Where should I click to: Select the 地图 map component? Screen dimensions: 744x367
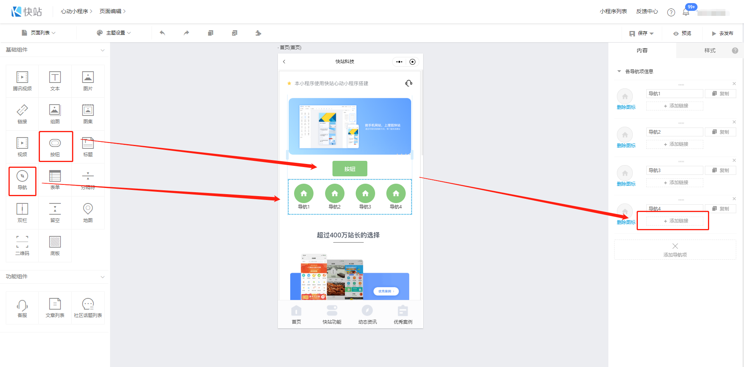pos(88,212)
